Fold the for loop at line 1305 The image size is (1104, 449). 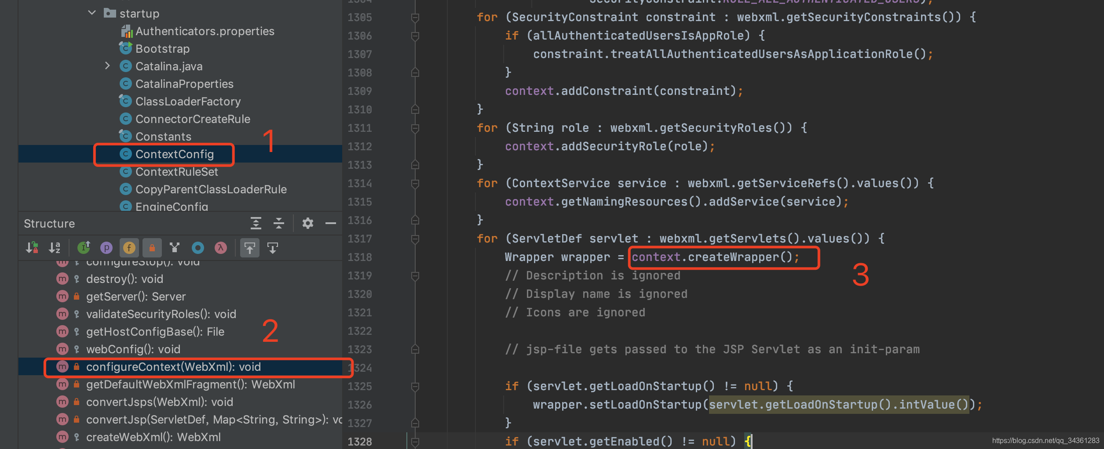415,17
